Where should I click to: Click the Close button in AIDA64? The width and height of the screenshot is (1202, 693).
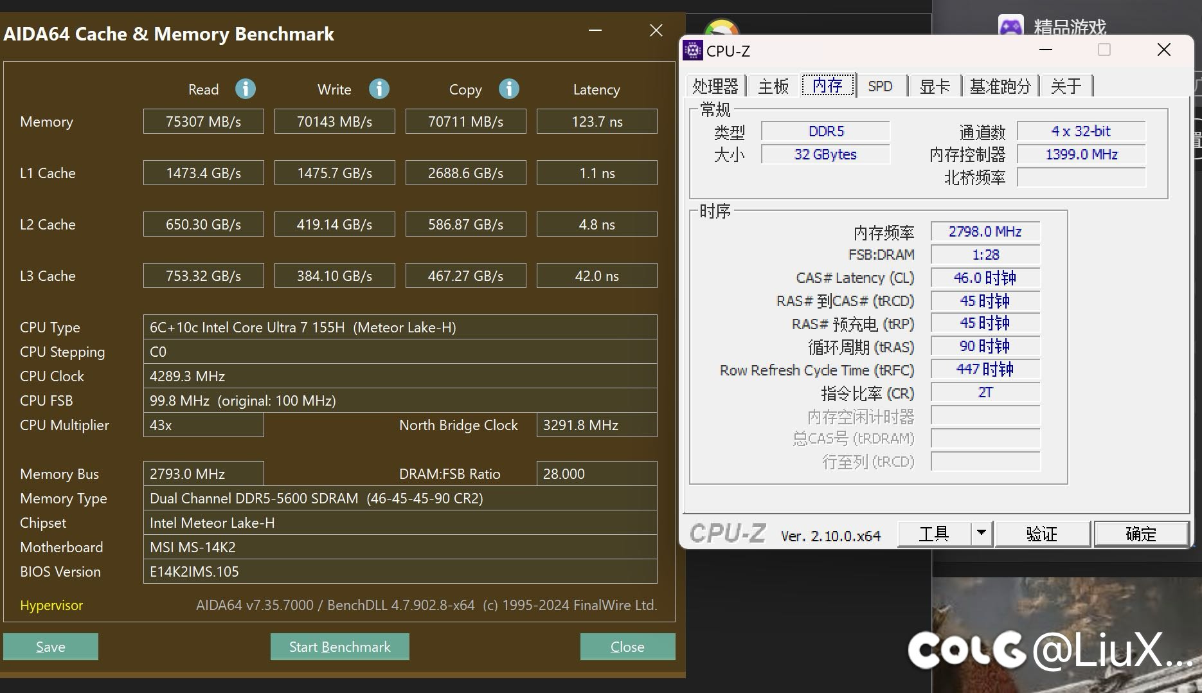627,647
